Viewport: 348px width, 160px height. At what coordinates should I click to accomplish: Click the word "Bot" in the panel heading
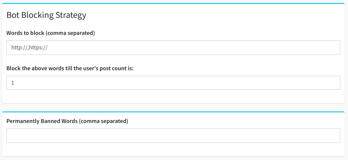click(11, 15)
